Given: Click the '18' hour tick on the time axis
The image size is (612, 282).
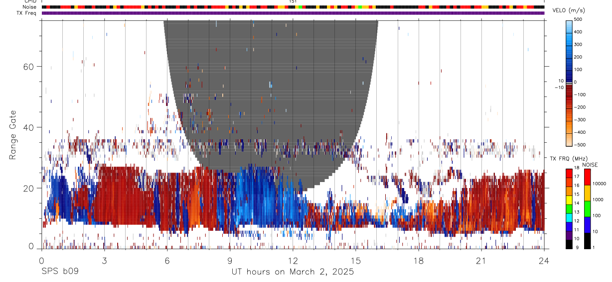Looking at the screenshot, I should 418,261.
